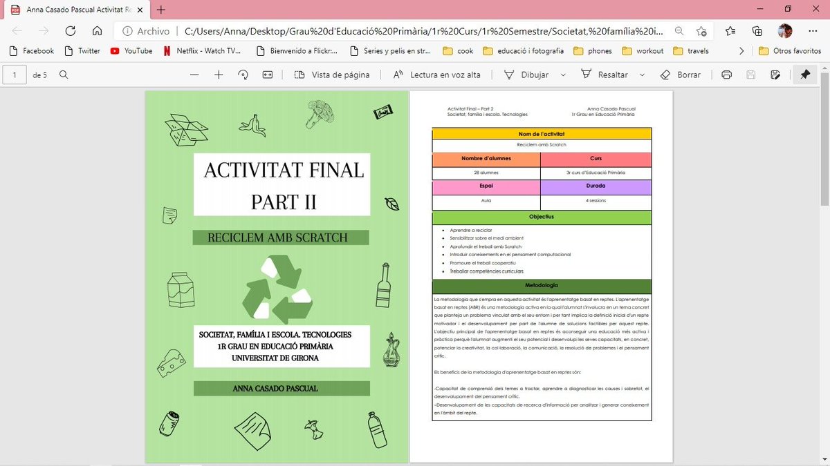
Task: Click the Objectius header cell
Action: [x=542, y=217]
